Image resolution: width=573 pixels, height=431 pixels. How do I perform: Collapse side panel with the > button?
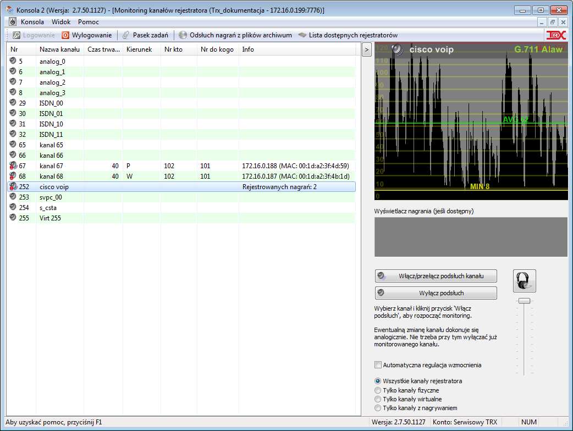pyautogui.click(x=367, y=49)
